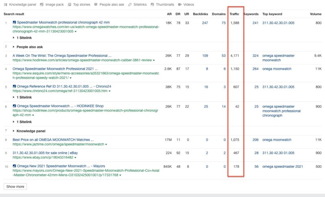Viewport: 325px width, 197px height.
Task: Click volume value 9.4K
Action: (318, 56)
